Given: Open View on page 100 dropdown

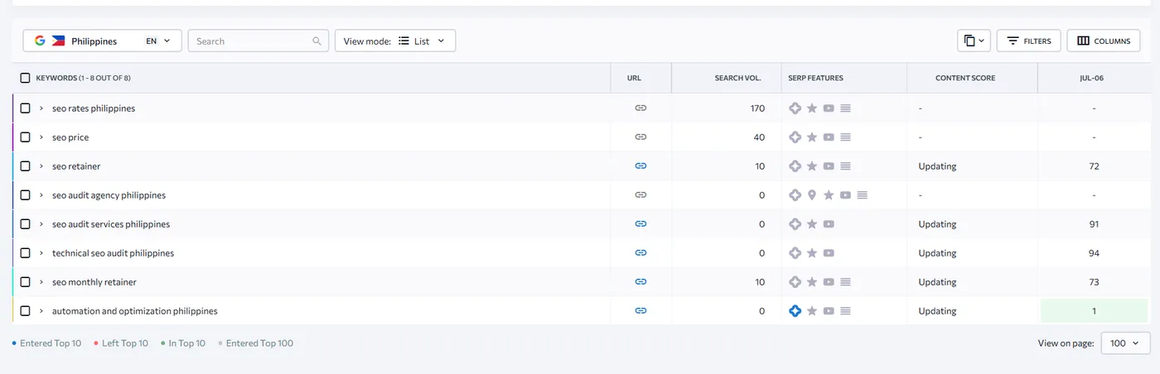Looking at the screenshot, I should 1125,343.
